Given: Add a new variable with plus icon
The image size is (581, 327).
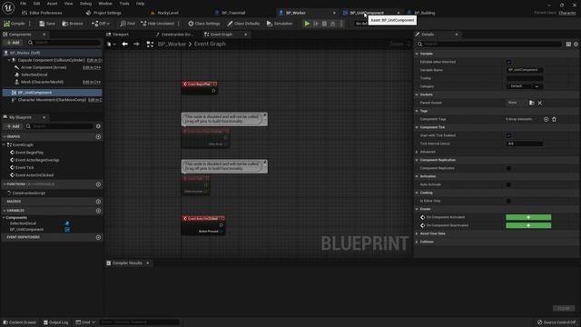Looking at the screenshot, I should [98, 211].
